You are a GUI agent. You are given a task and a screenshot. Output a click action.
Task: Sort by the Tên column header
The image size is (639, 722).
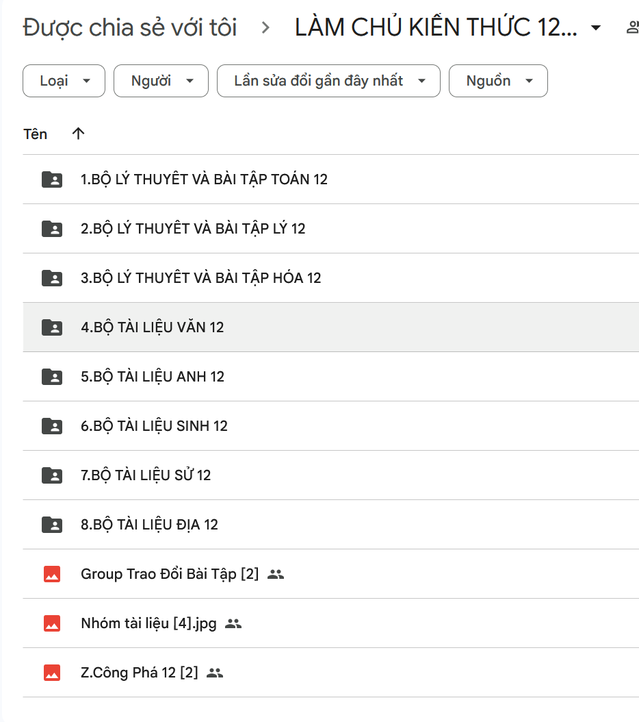click(x=36, y=134)
